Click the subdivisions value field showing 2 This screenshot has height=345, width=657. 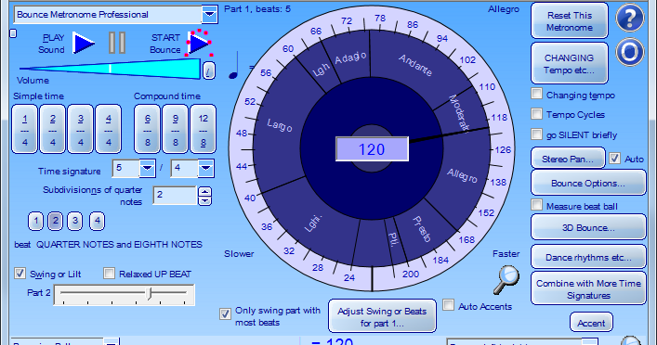click(175, 196)
